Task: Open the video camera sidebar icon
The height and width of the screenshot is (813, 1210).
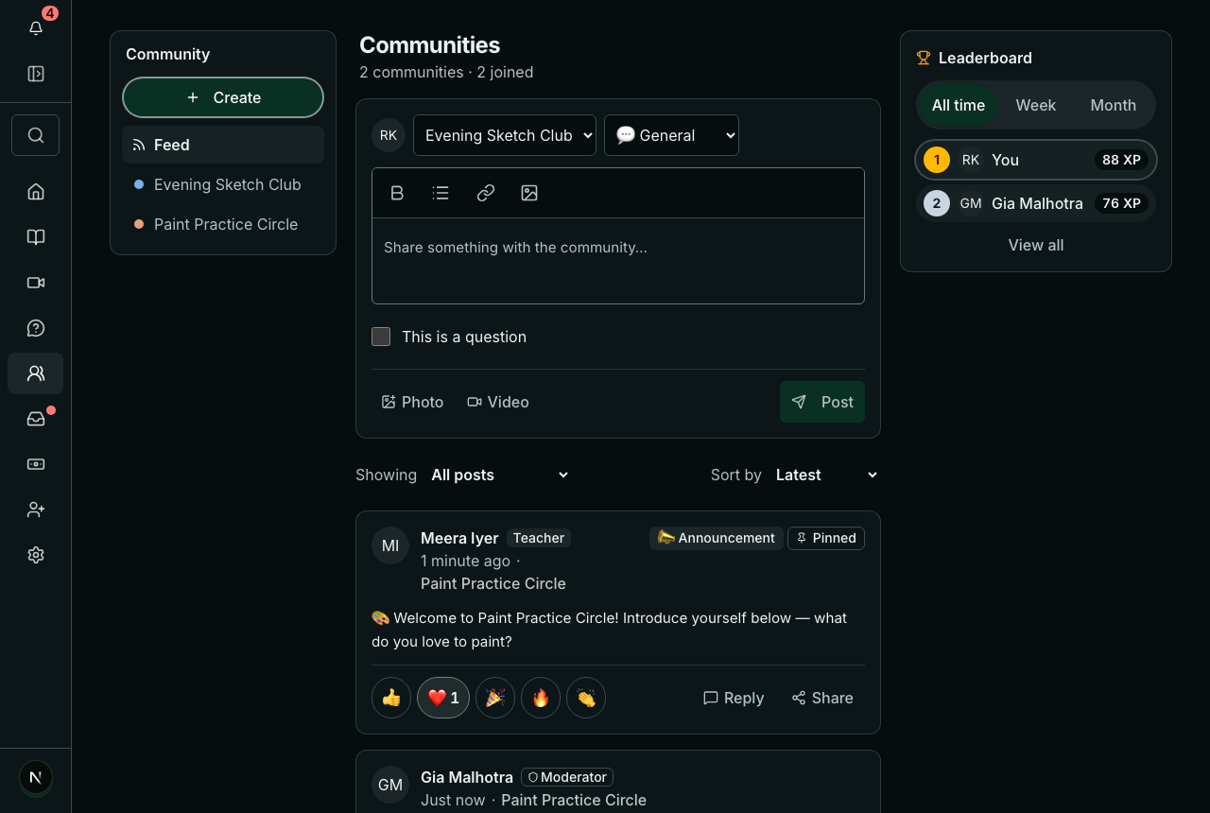Action: (36, 283)
